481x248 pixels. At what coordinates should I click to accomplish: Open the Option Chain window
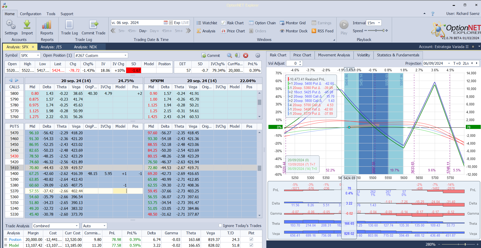(x=262, y=23)
